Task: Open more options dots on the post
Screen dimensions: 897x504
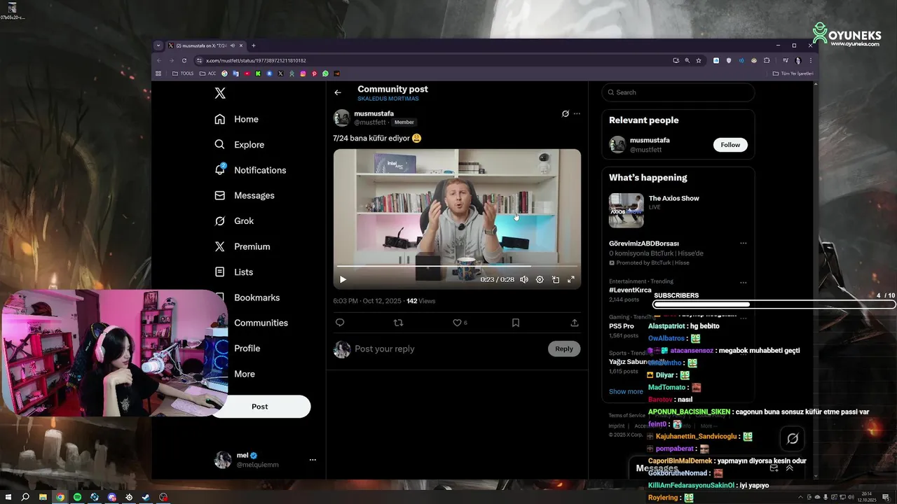Action: point(577,113)
